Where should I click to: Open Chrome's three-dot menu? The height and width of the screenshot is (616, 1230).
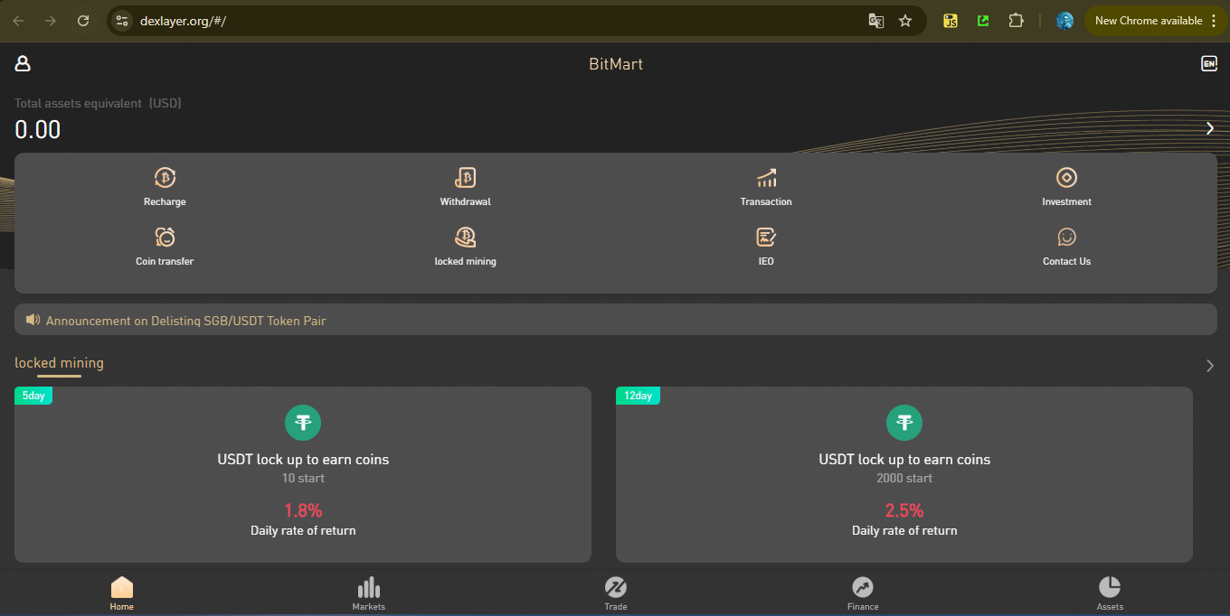(x=1214, y=21)
